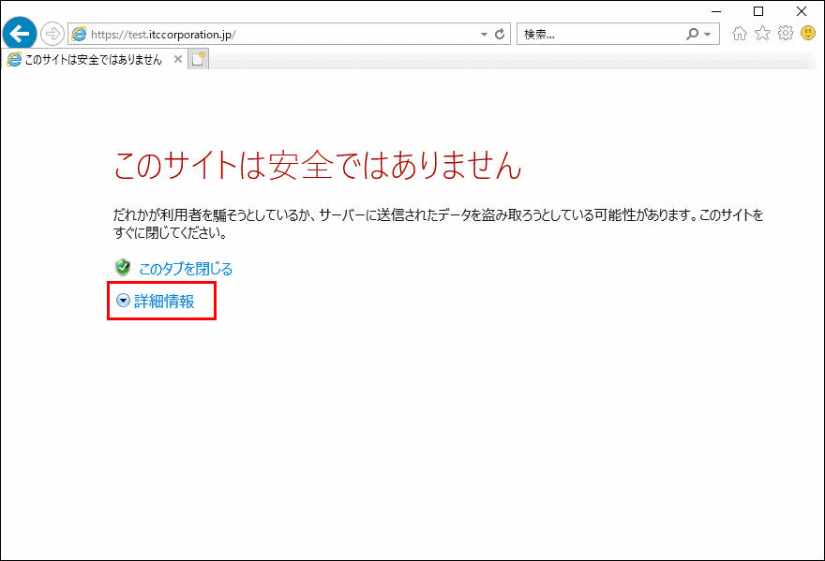Click the 詳細情報 link text
This screenshot has width=825, height=561.
pyautogui.click(x=164, y=301)
